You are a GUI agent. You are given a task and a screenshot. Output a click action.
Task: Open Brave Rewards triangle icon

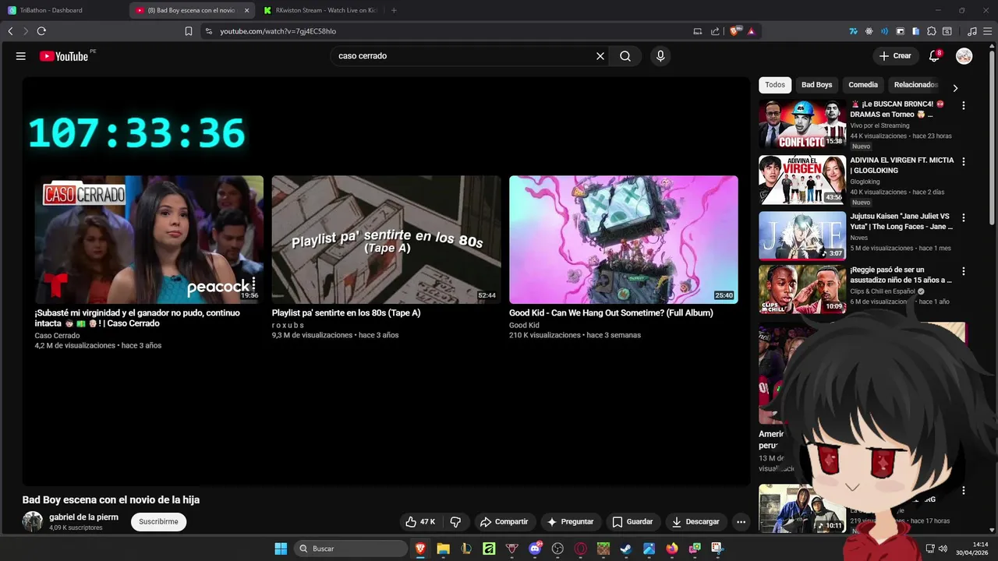pos(752,31)
